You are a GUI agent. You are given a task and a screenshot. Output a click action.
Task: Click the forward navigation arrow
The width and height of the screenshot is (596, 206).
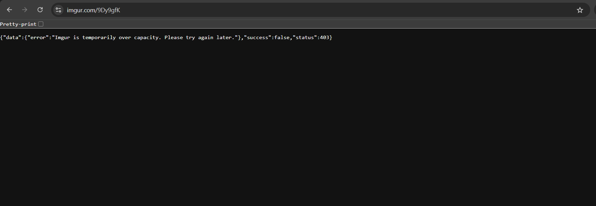click(x=25, y=10)
